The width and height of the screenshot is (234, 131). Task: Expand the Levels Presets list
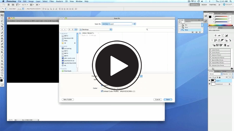[x=211, y=50]
